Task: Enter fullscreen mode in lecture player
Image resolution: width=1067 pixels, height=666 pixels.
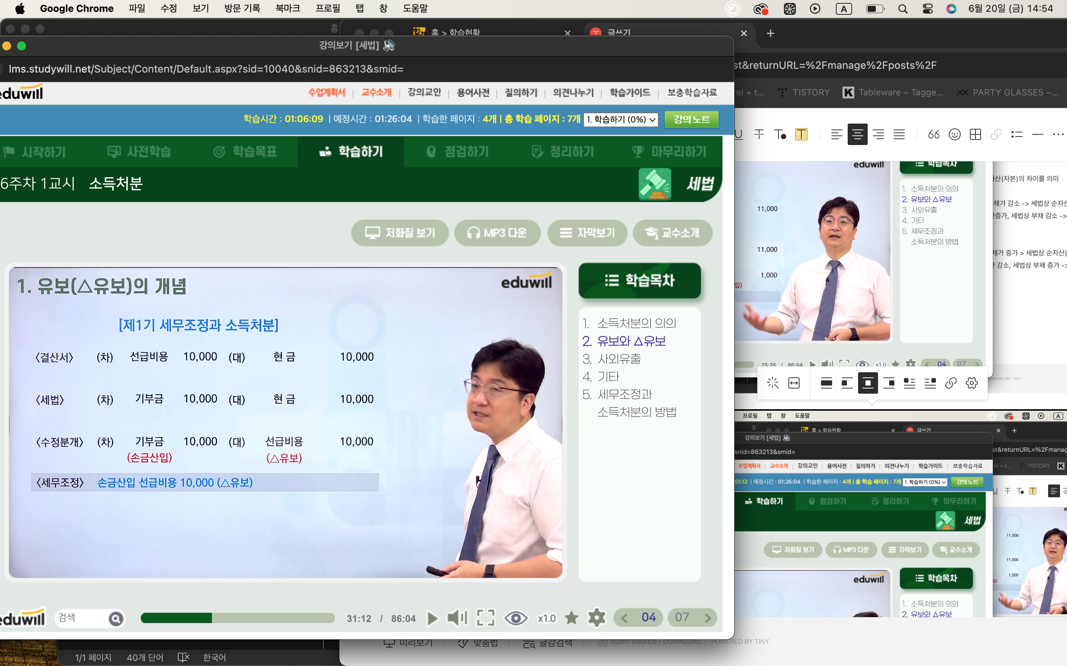Action: 485,618
